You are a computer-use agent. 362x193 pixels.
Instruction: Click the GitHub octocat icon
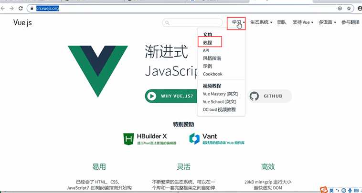[254, 96]
